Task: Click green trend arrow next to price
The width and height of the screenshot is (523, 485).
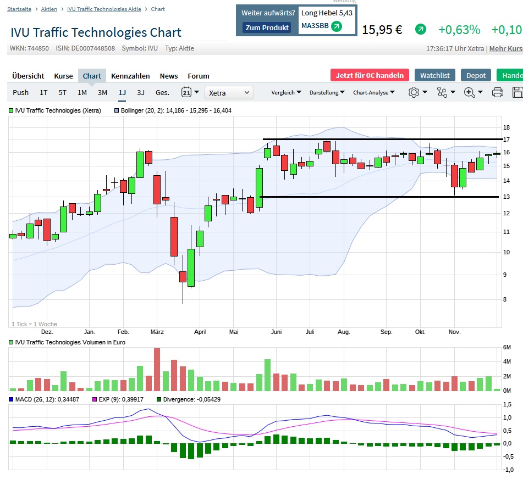Action: coord(421,30)
